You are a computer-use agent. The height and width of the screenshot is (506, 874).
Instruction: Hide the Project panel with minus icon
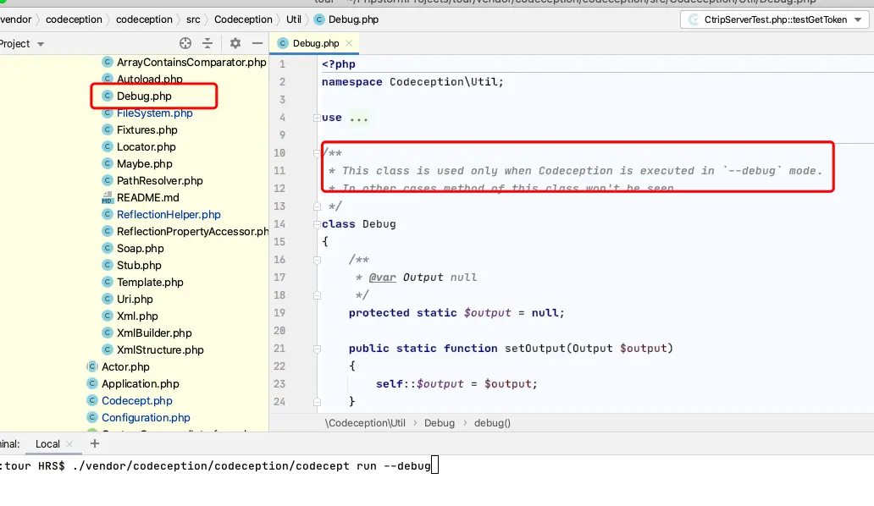[257, 43]
